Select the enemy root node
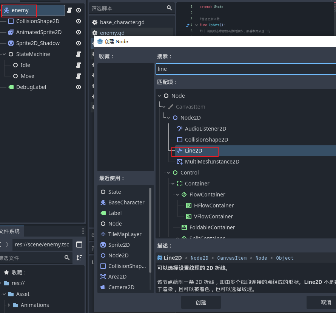The height and width of the screenshot is (313, 336). [33, 10]
